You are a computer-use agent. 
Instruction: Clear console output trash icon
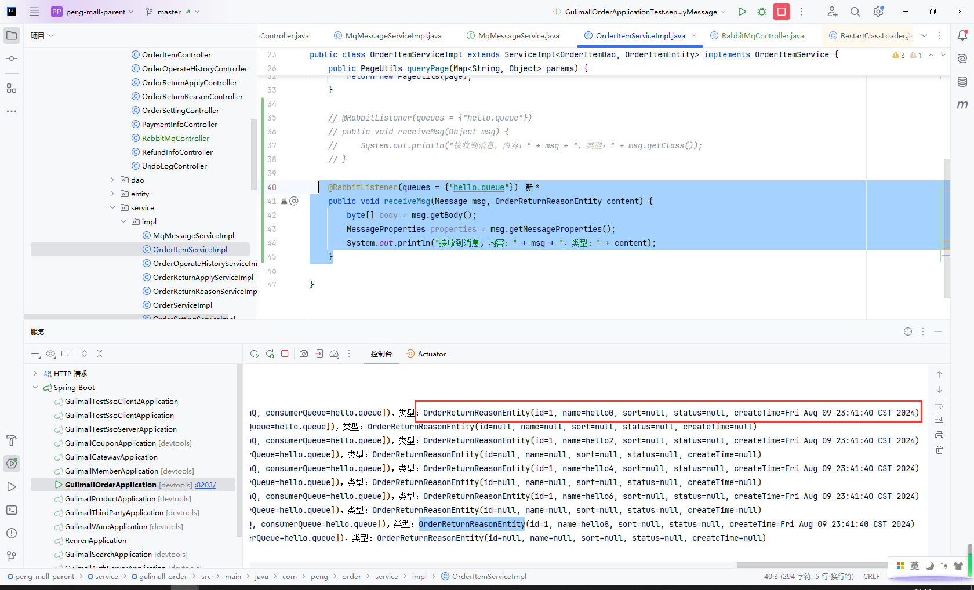click(x=939, y=450)
